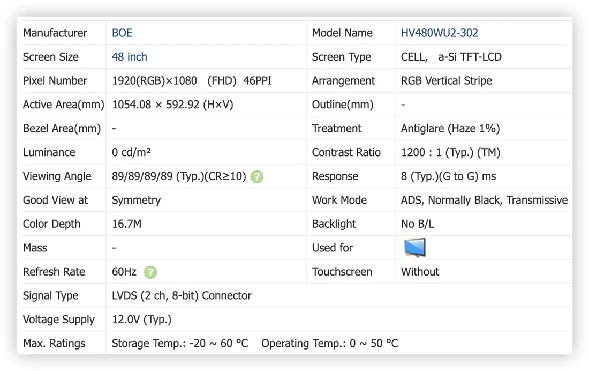
Task: Open the HV480WU2-302 model name link
Action: click(439, 33)
